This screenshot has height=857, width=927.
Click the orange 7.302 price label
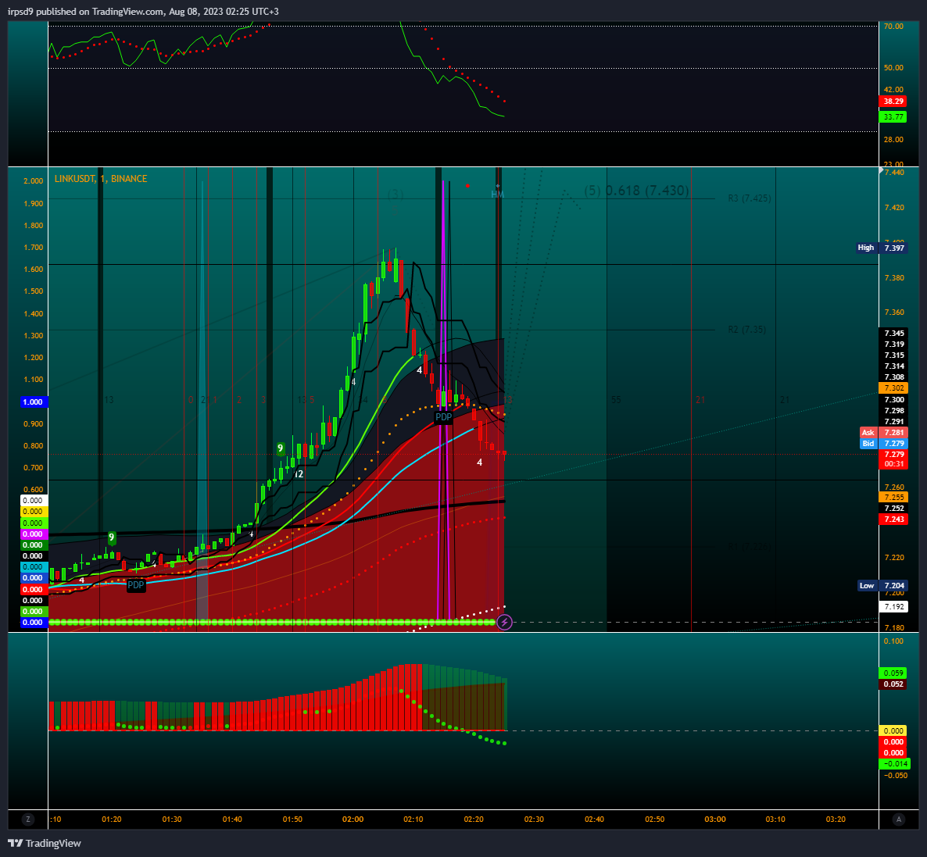(x=893, y=388)
